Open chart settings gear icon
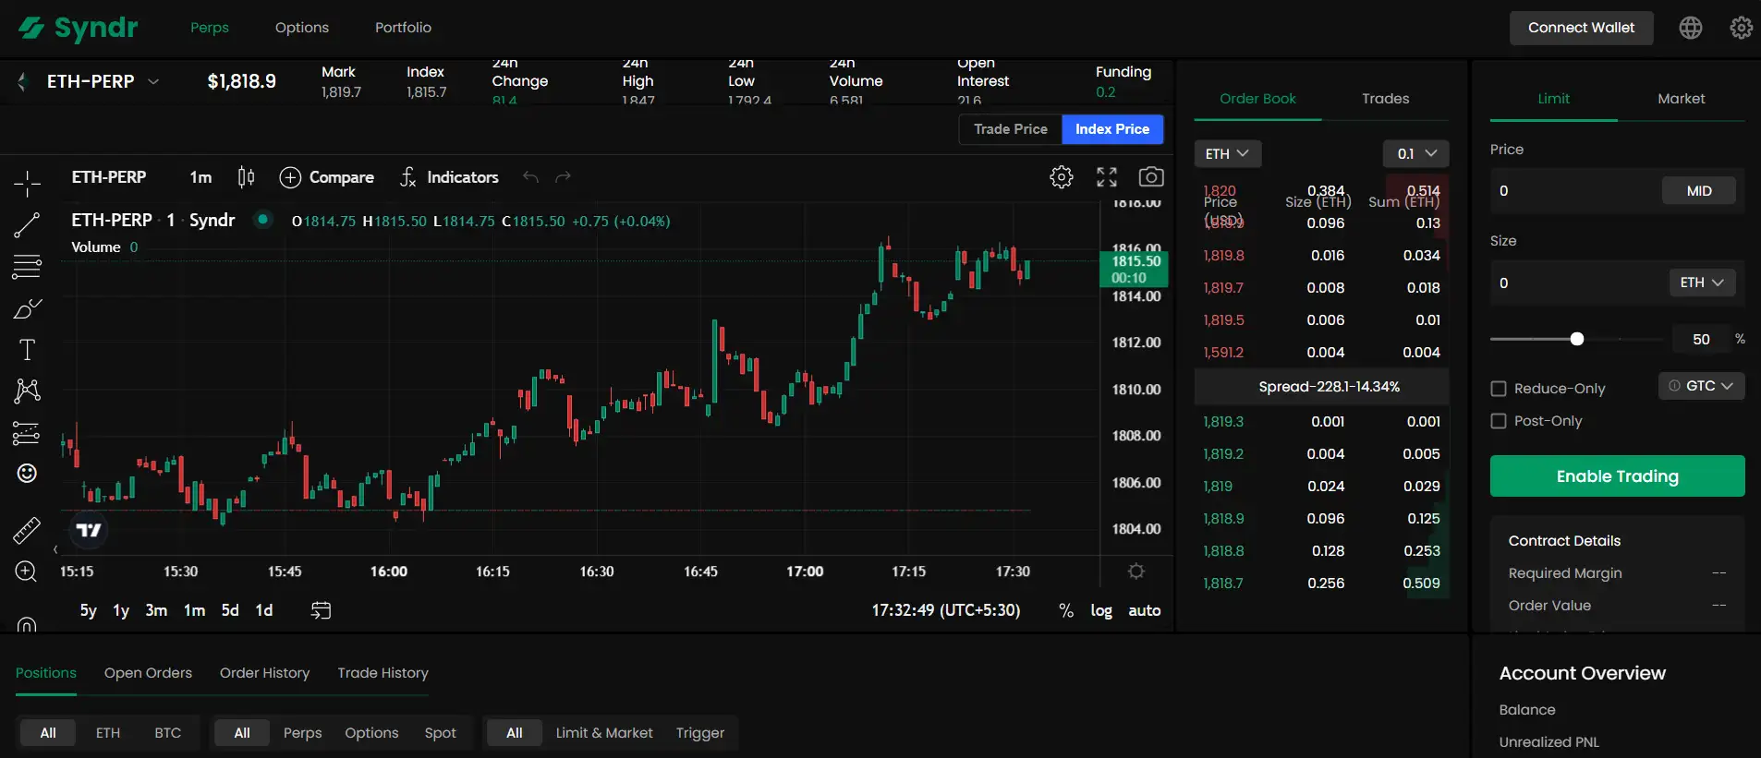Image resolution: width=1761 pixels, height=758 pixels. (x=1062, y=177)
